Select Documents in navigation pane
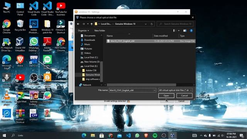 90,36
